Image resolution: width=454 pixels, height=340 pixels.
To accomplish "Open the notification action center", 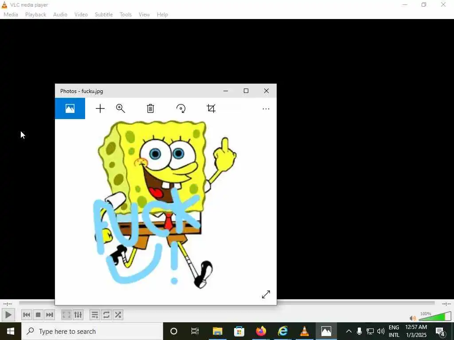I will pos(440,331).
